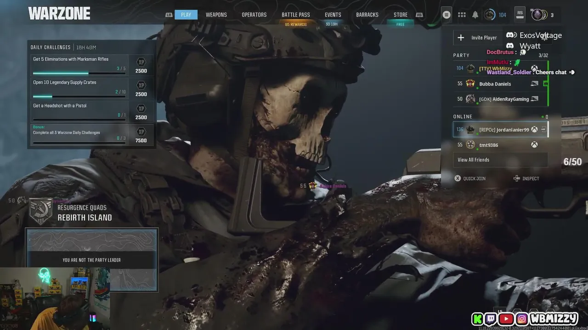This screenshot has width=588, height=330.
Task: Click the RESURGENCE QUADS REBIRTH ISLAND title
Action: coord(85,213)
